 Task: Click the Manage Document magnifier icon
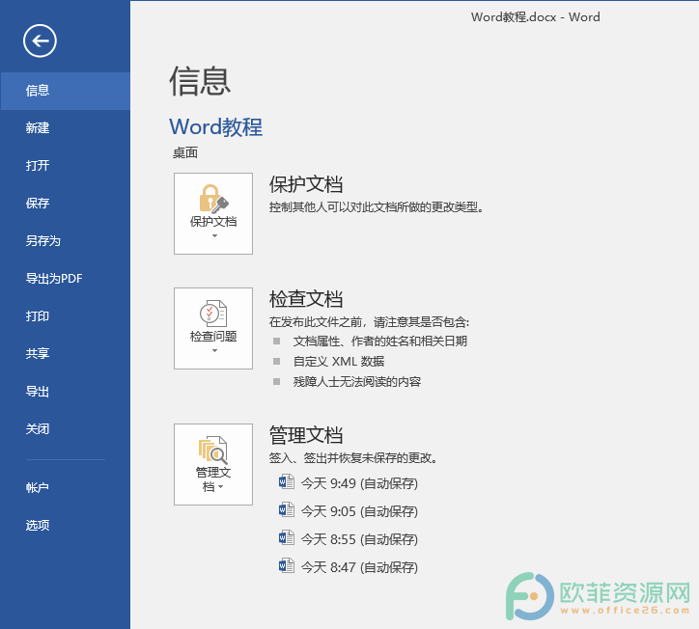(213, 450)
